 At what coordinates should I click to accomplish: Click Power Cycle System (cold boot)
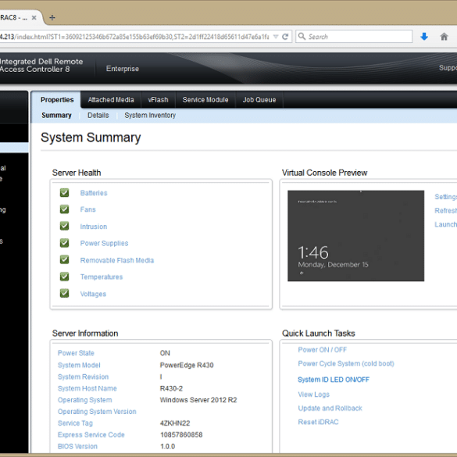click(x=346, y=364)
